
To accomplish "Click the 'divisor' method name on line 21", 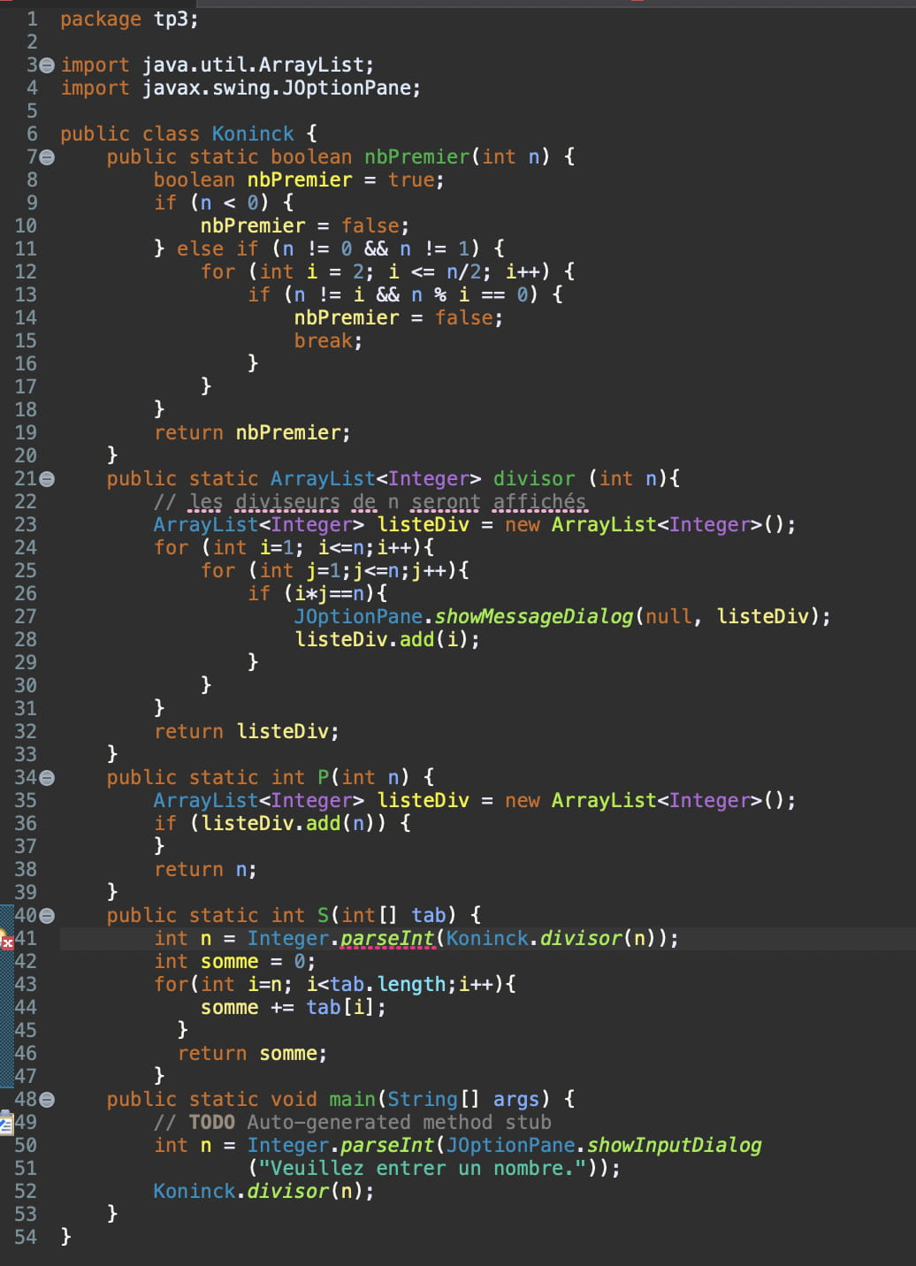I will (534, 479).
